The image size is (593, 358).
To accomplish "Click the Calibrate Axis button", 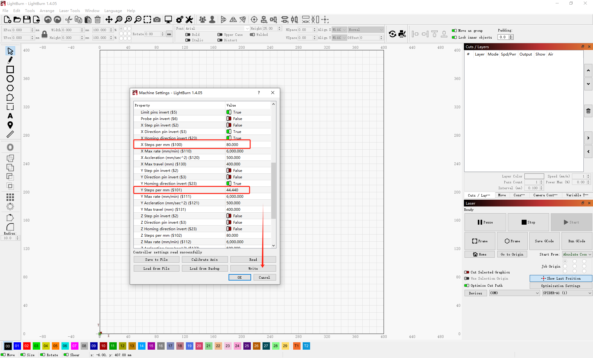I will tap(204, 260).
